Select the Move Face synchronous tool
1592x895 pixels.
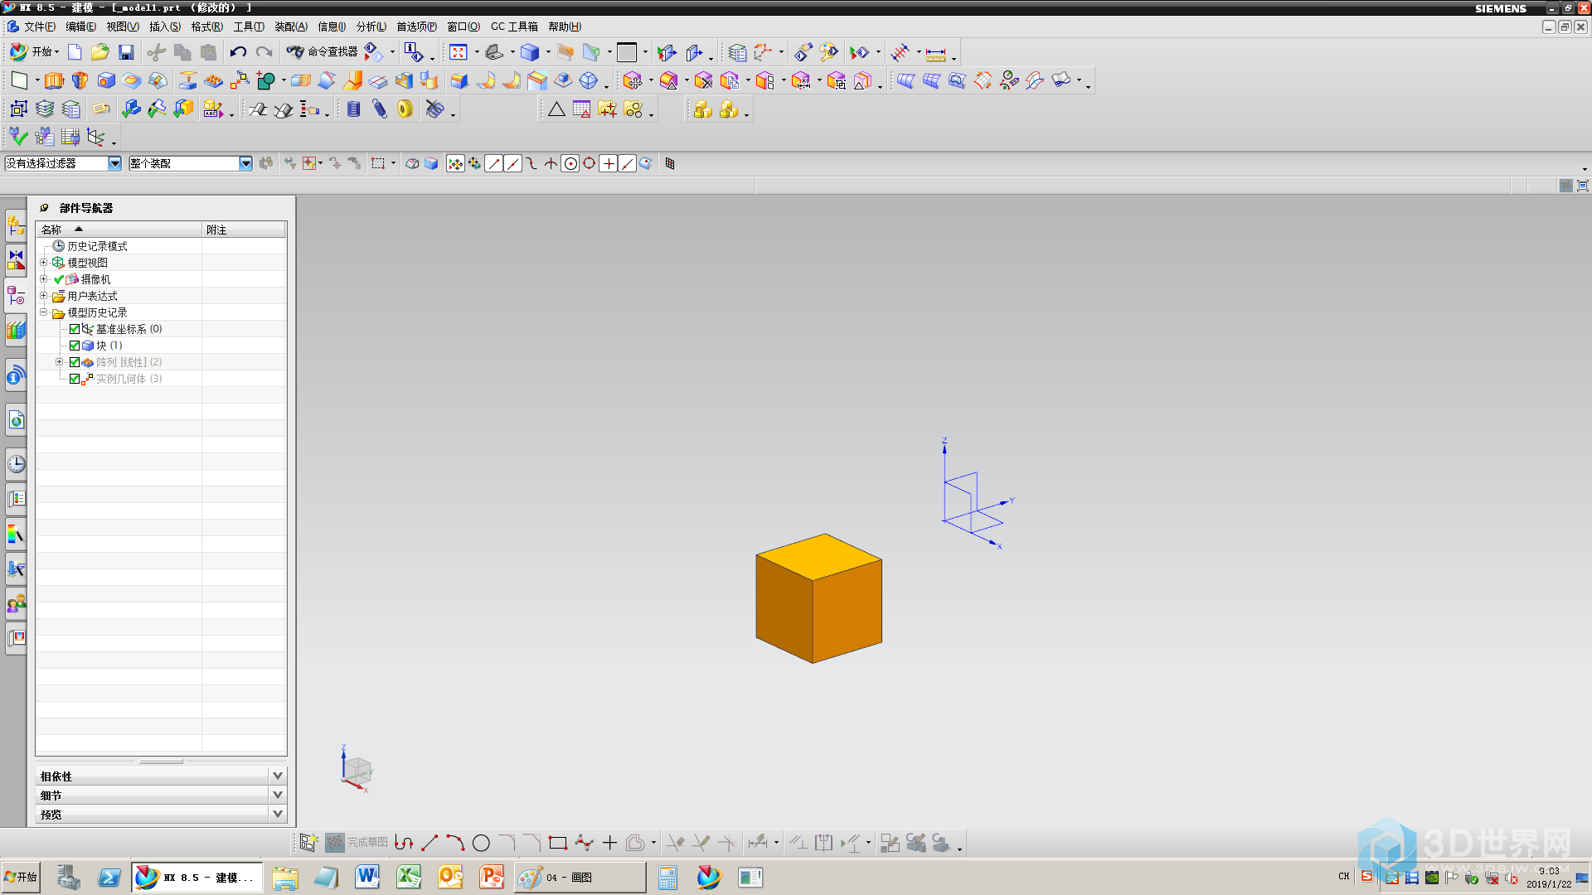click(x=633, y=80)
